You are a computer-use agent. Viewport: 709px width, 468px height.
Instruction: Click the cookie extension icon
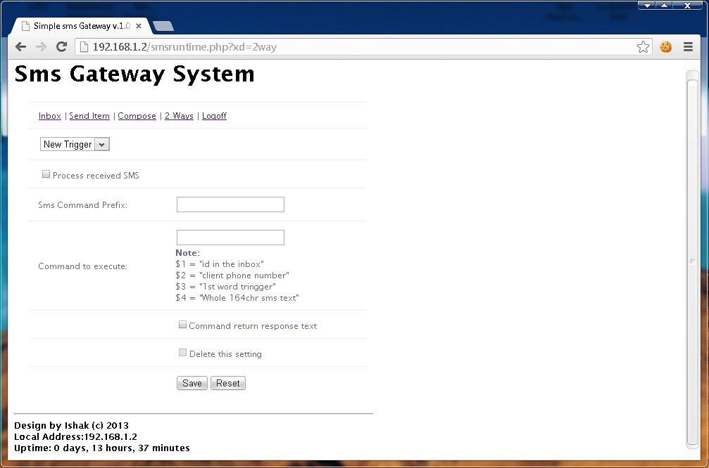pyautogui.click(x=665, y=46)
